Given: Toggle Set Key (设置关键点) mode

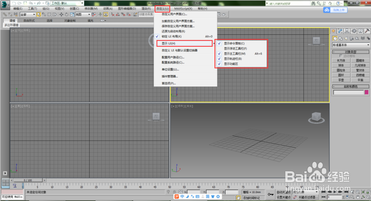Looking at the screenshot, I should (x=283, y=197).
